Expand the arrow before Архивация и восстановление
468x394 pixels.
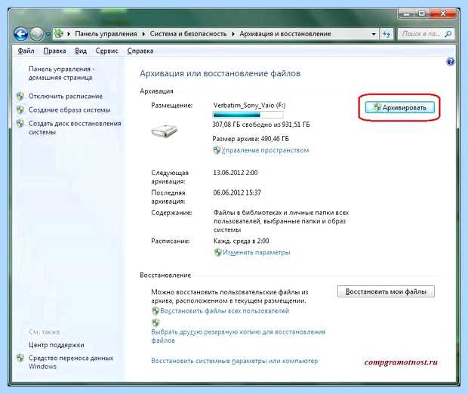coord(233,34)
